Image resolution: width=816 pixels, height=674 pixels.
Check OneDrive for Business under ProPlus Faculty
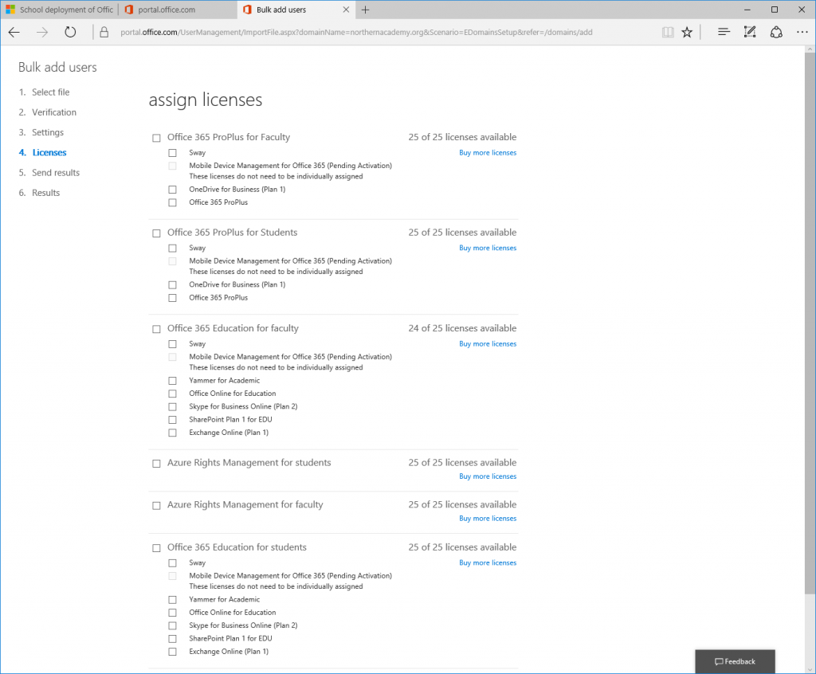[172, 190]
